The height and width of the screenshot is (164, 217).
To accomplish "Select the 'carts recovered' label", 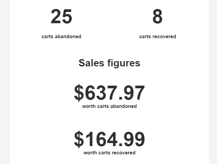I will coord(158,37).
